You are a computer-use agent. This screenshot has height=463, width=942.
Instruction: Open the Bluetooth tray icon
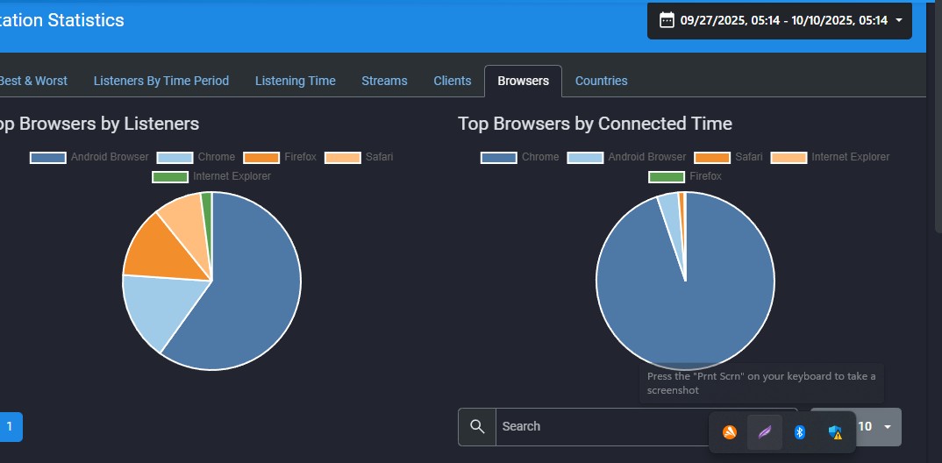coord(799,431)
